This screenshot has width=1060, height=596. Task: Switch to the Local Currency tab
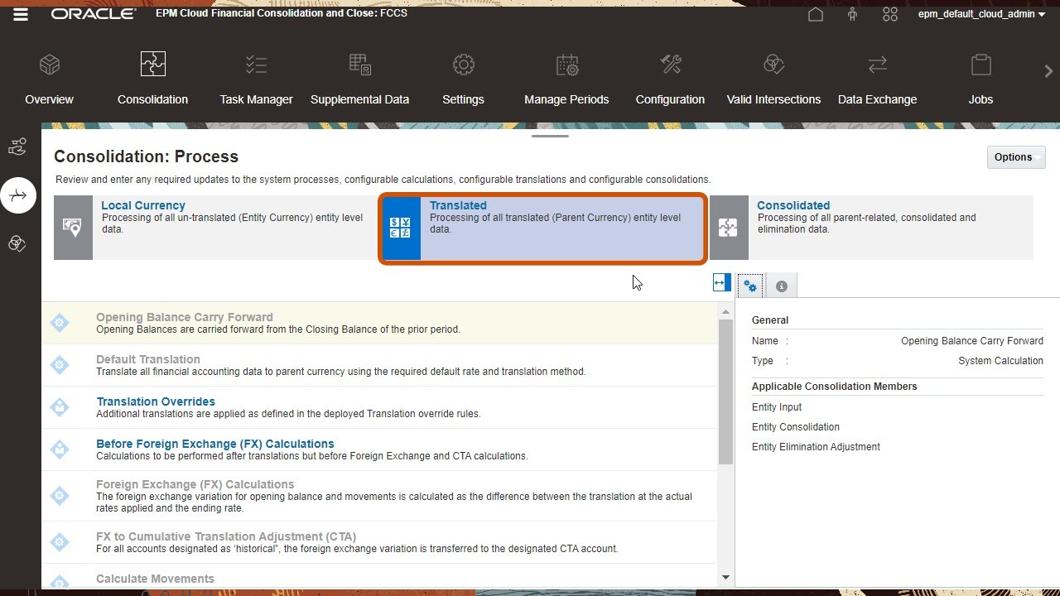tap(215, 228)
